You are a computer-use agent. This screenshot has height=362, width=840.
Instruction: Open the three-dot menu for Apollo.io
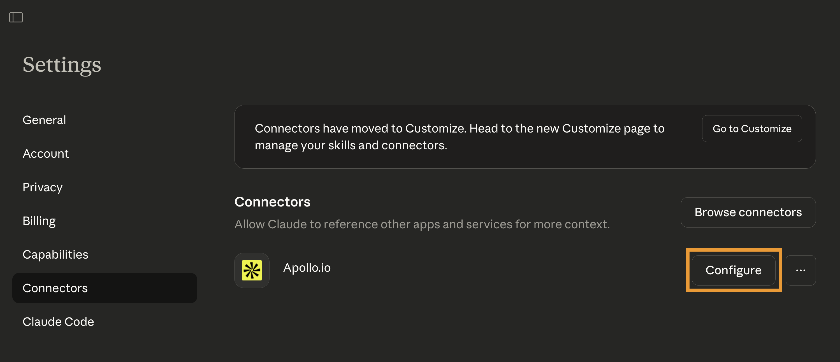click(x=800, y=270)
